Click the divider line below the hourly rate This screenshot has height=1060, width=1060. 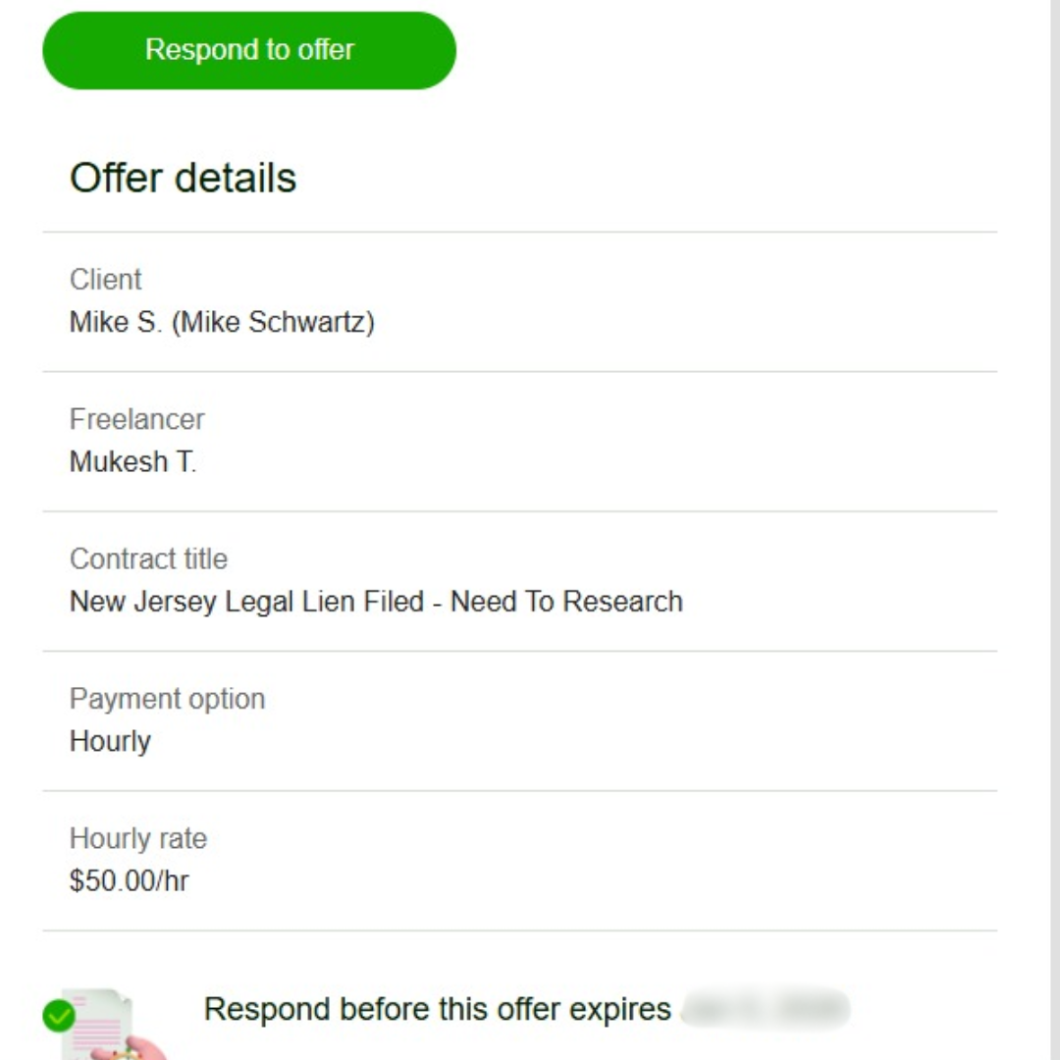[519, 930]
